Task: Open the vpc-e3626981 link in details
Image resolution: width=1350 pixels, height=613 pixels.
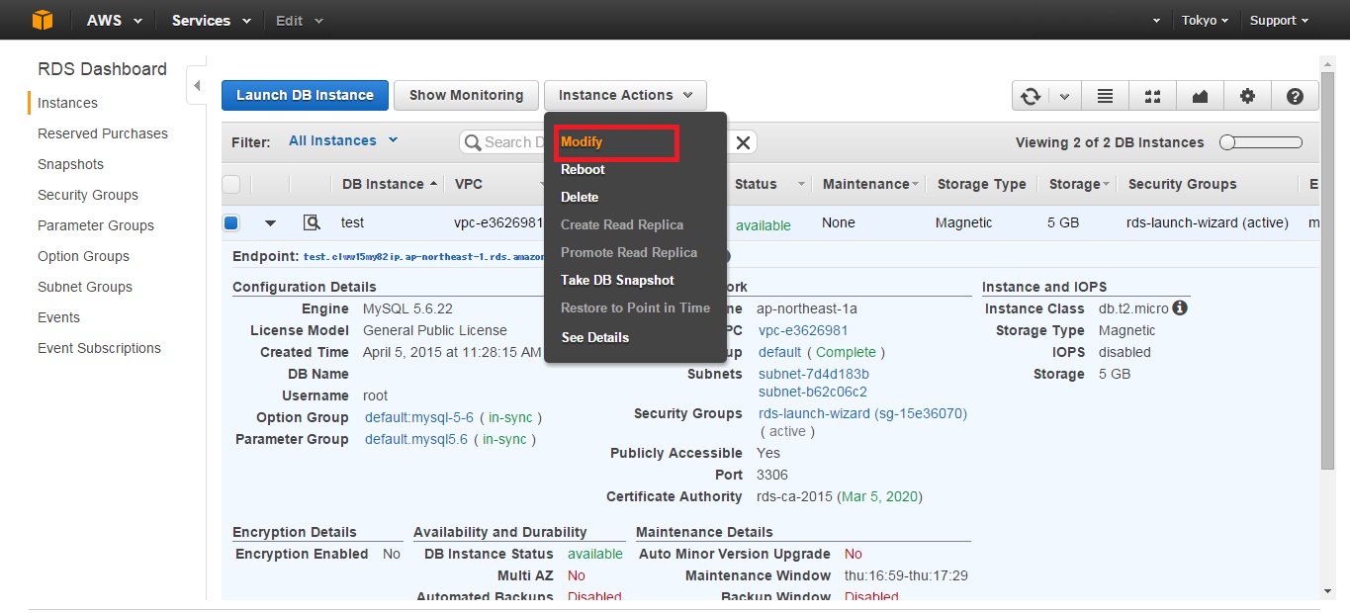Action: (803, 330)
